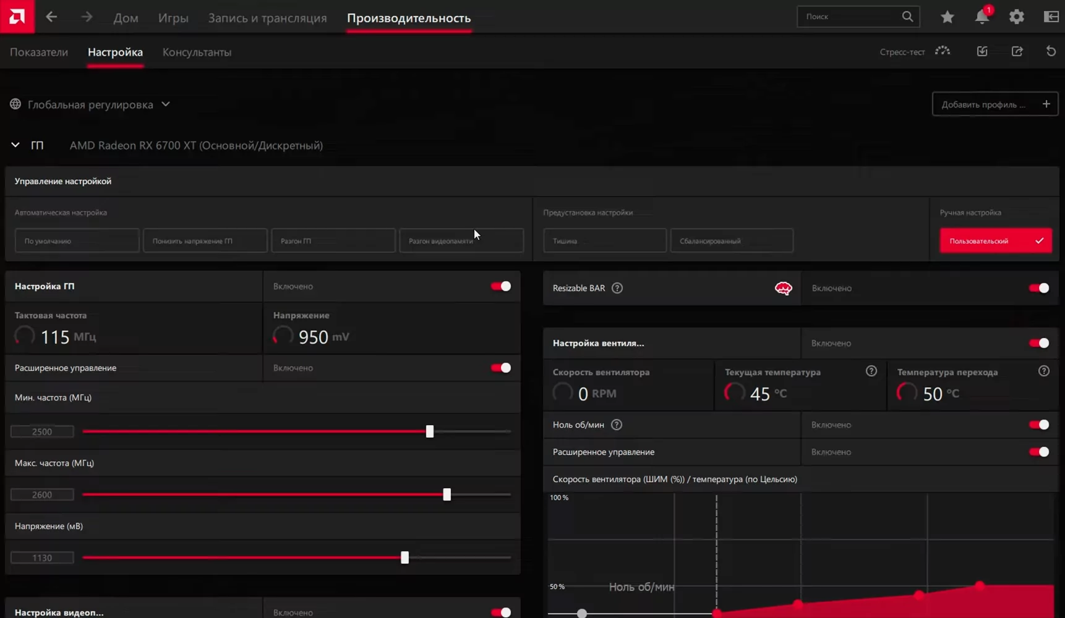
Task: Select Понизить напряжение ГП option
Action: pos(205,240)
